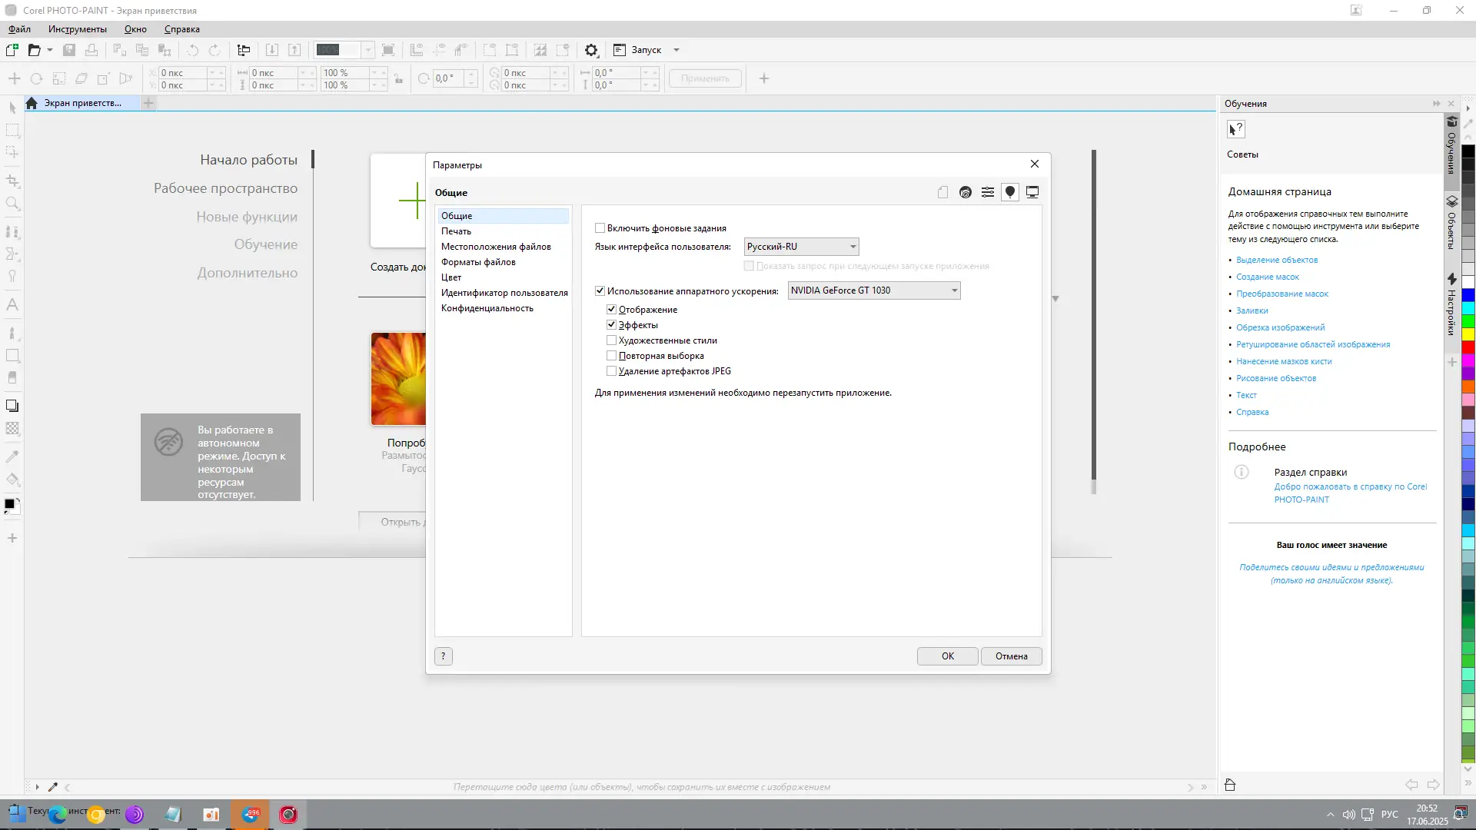This screenshot has width=1476, height=830.
Task: Click the Create new document icon
Action: tap(12, 50)
